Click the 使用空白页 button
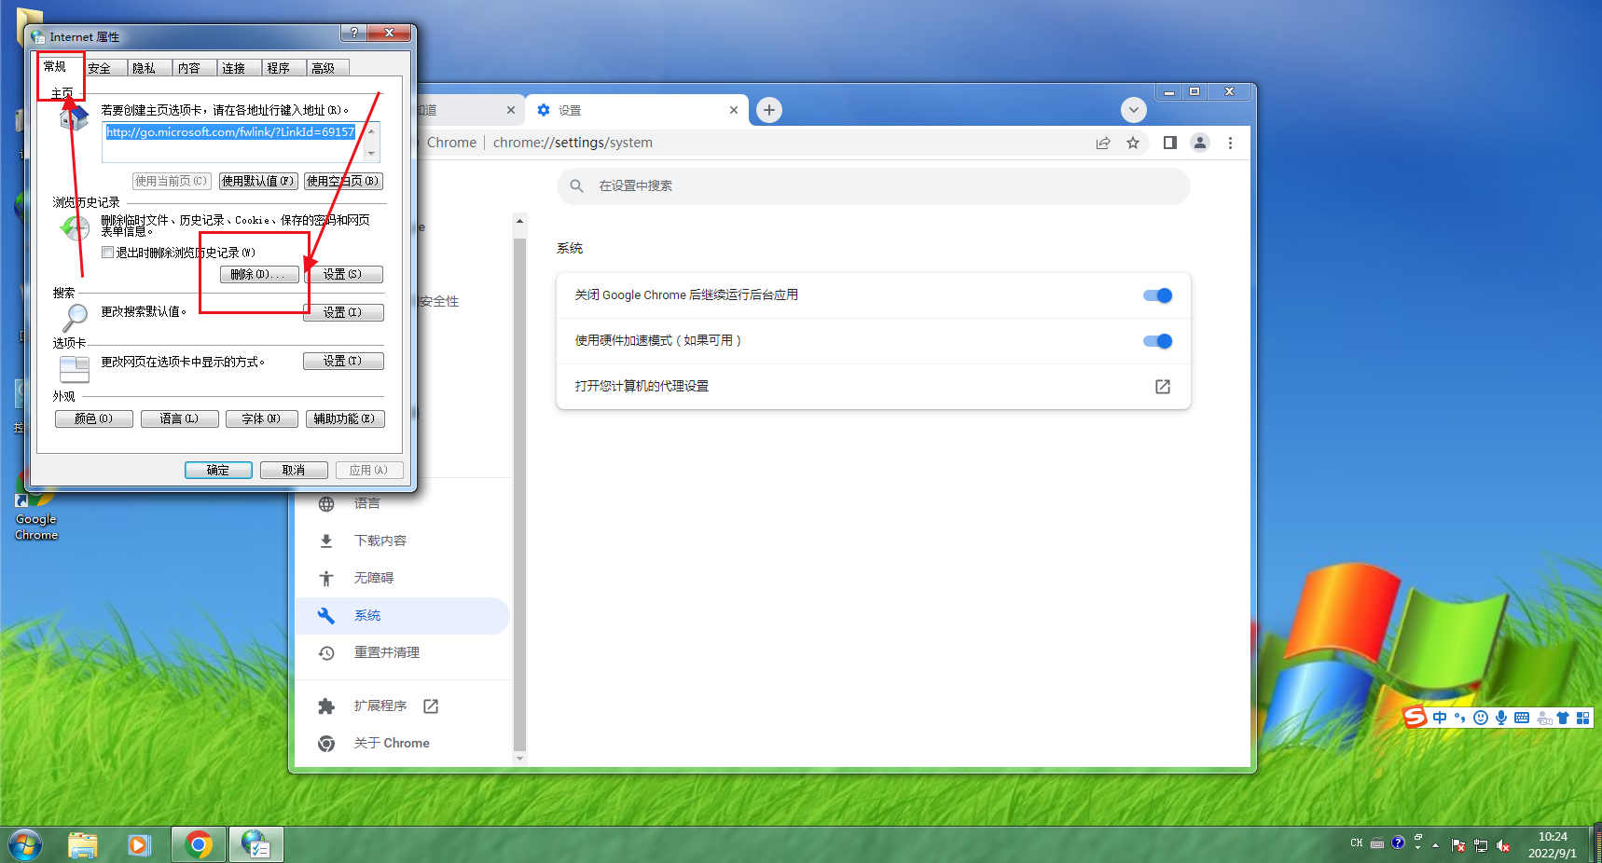The height and width of the screenshot is (863, 1602). click(343, 182)
